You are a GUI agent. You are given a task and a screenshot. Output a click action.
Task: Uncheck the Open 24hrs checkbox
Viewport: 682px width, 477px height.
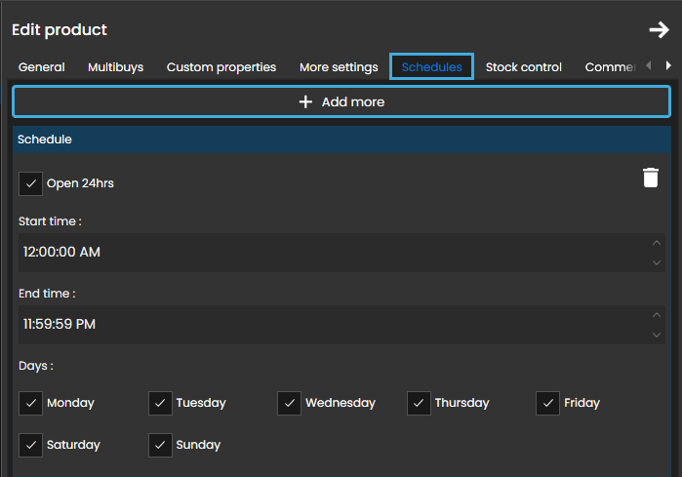point(31,183)
